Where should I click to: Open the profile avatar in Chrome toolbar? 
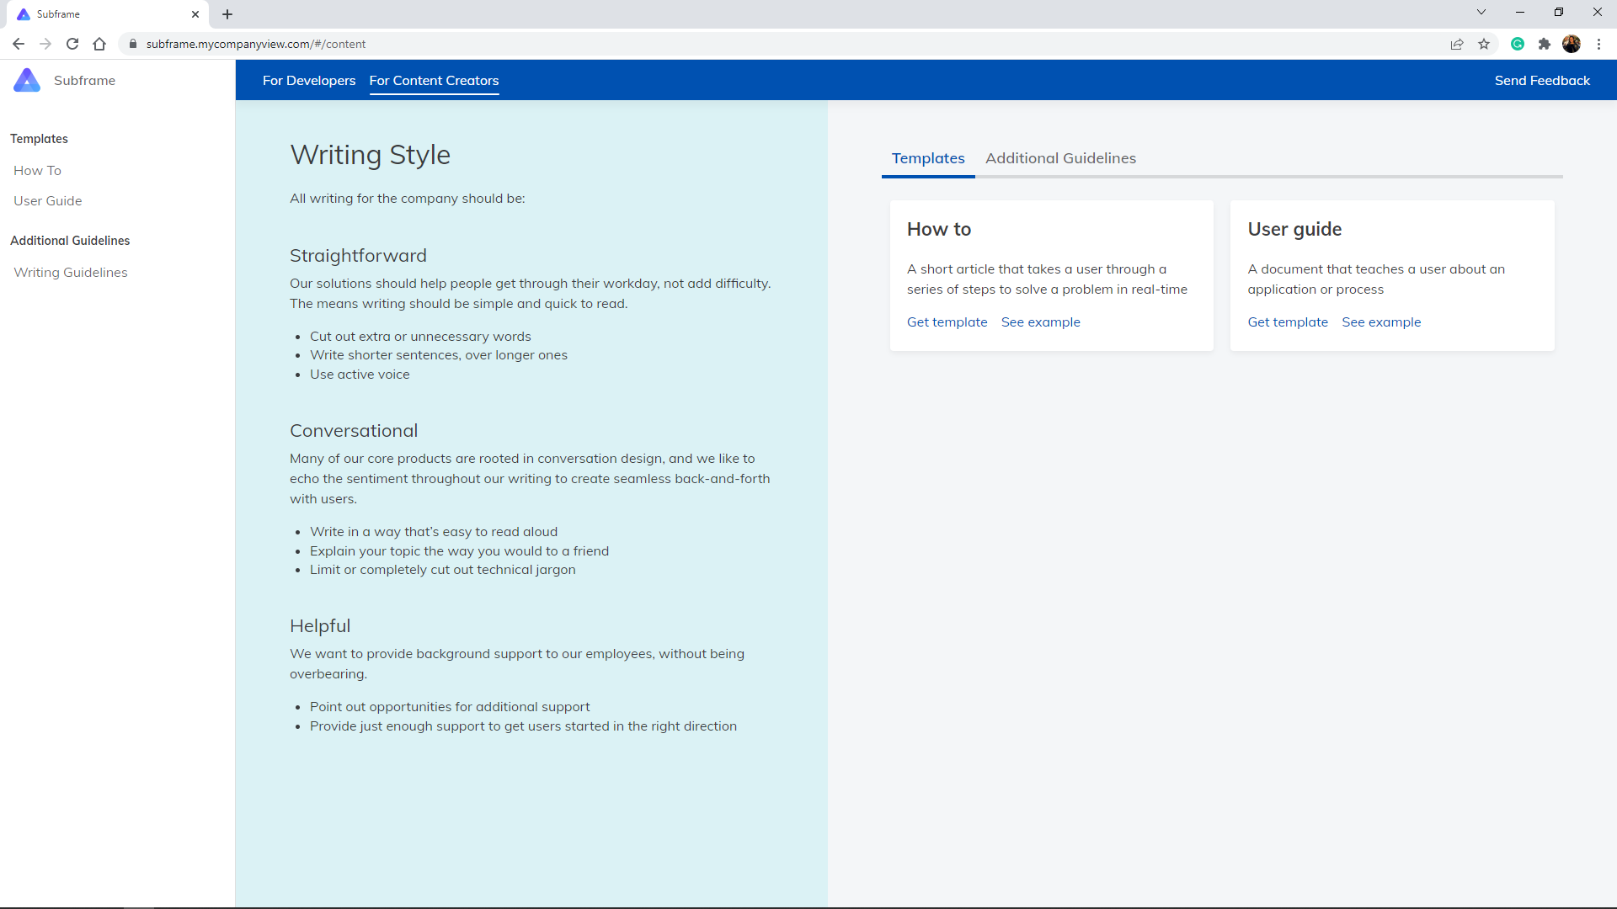tap(1572, 44)
